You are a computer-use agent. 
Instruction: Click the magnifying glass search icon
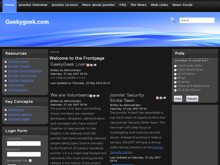pos(173,20)
